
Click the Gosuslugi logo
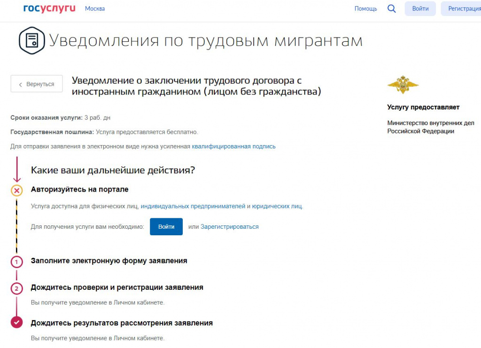tap(49, 8)
